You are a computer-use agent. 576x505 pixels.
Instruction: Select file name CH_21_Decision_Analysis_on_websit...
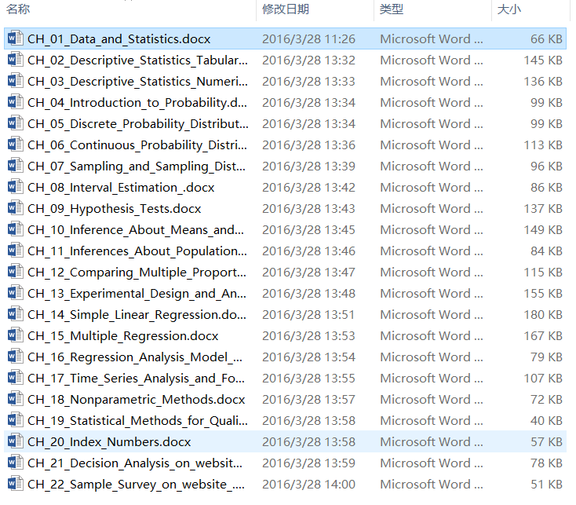135,463
